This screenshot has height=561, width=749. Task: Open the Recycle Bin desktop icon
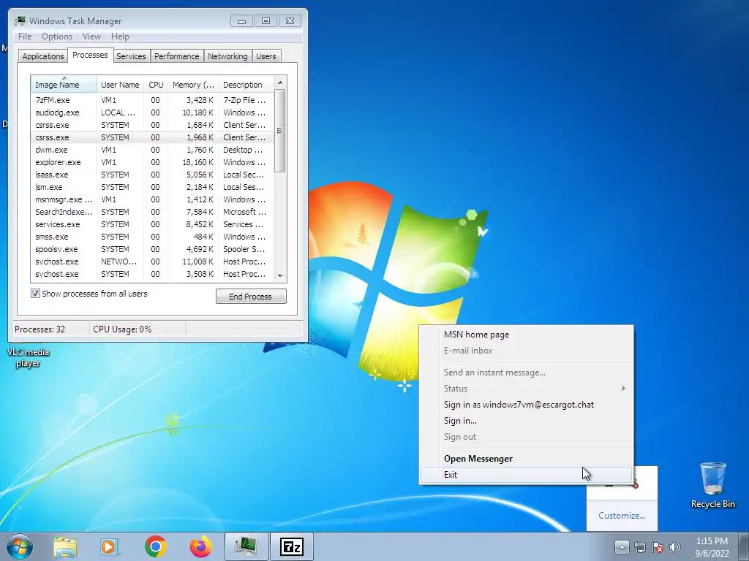[x=712, y=485]
